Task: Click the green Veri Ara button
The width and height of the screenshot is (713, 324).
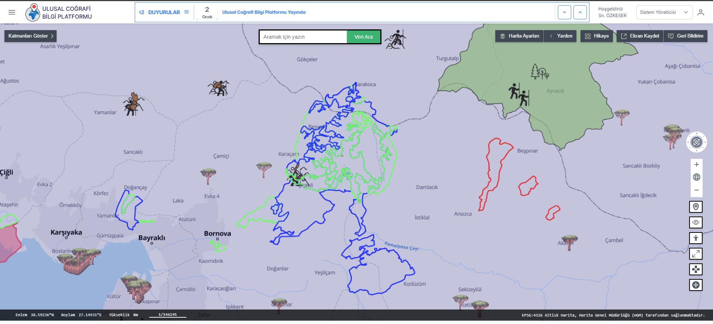Action: (363, 37)
